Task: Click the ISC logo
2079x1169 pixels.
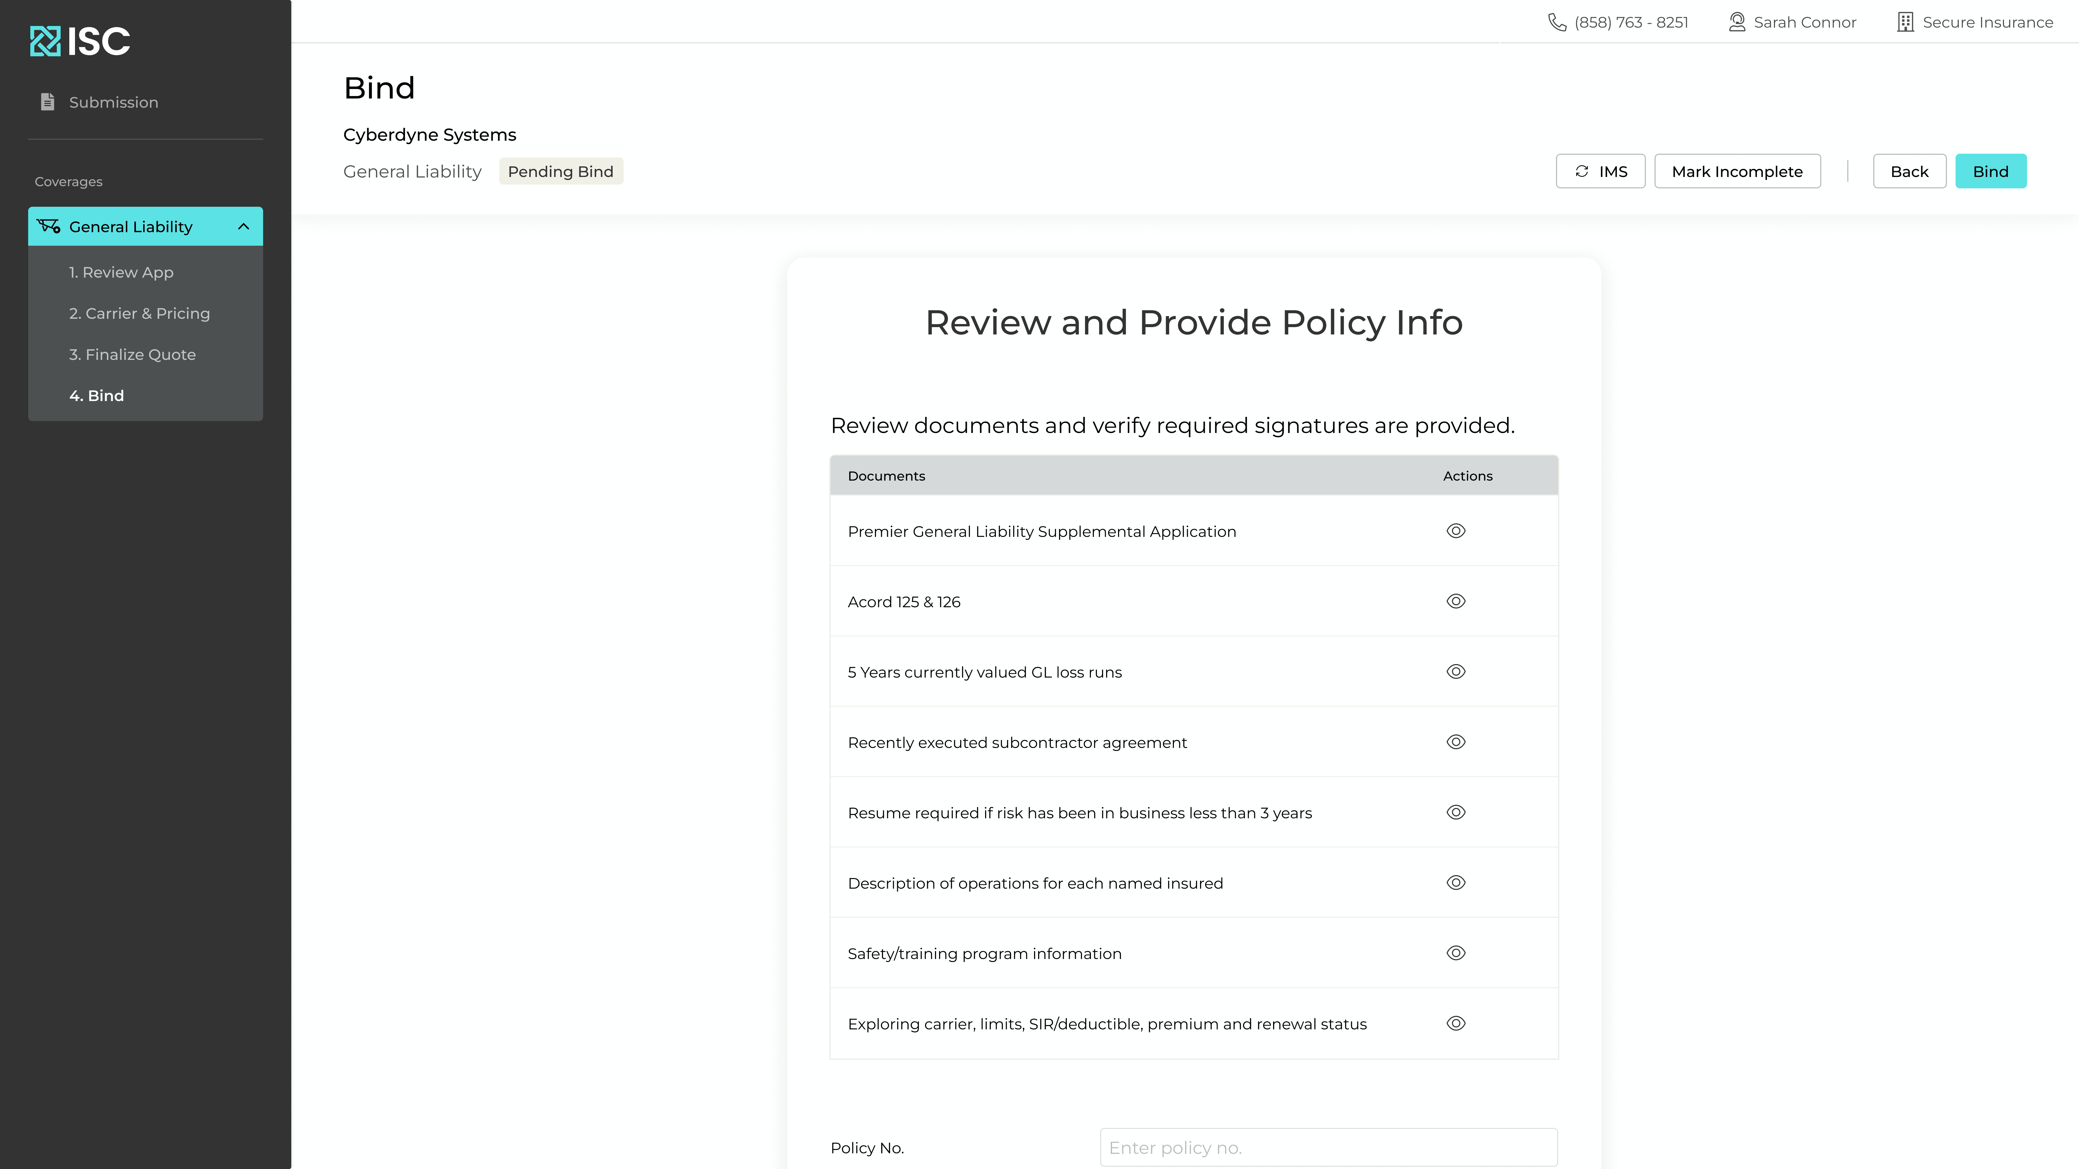Action: 80,41
